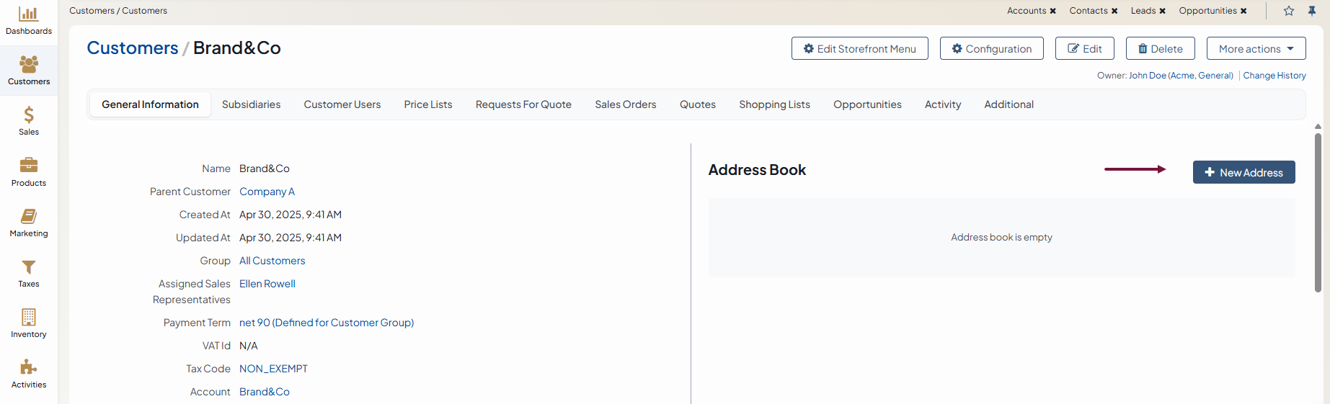Open the Company A parent customer link
Viewport: 1330px width, 404px height.
click(x=267, y=192)
